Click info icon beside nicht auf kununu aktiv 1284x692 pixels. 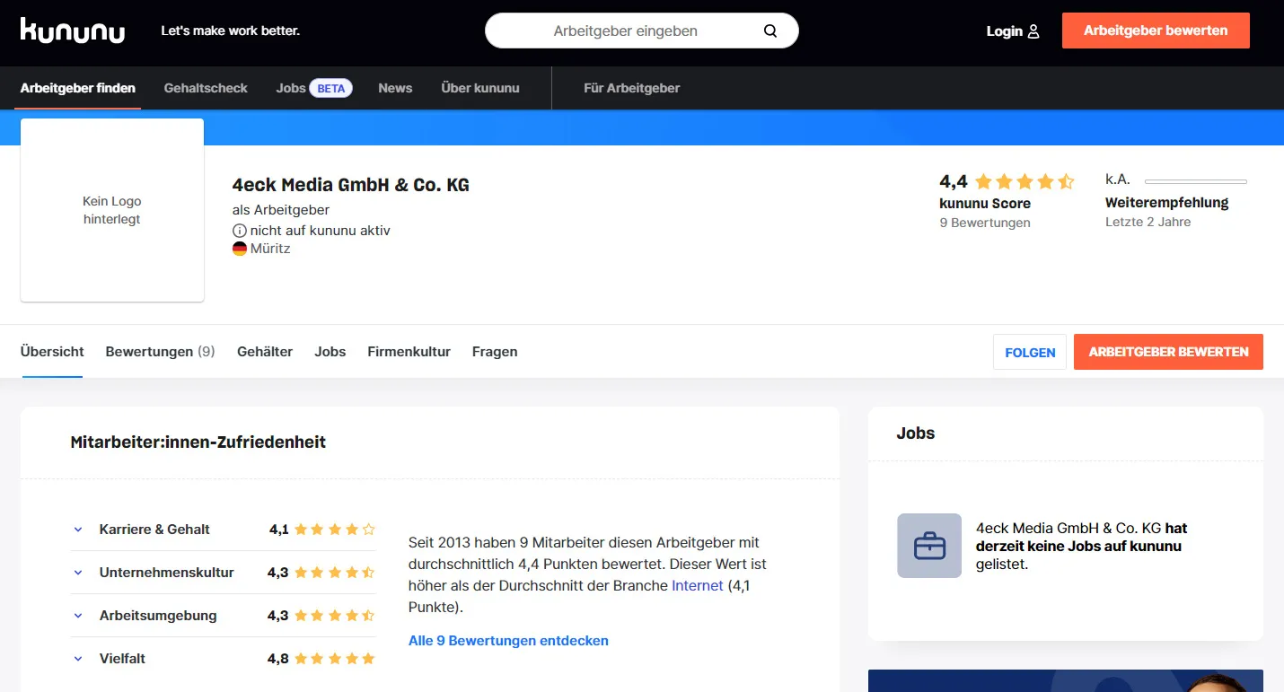tap(240, 231)
